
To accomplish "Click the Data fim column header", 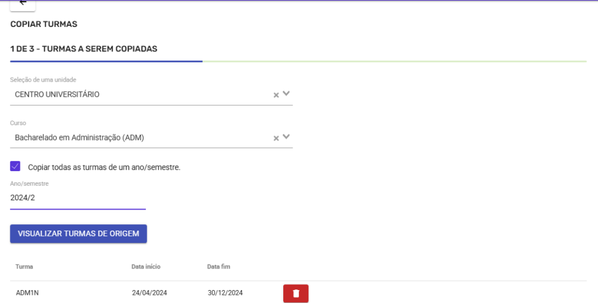I will tap(218, 266).
